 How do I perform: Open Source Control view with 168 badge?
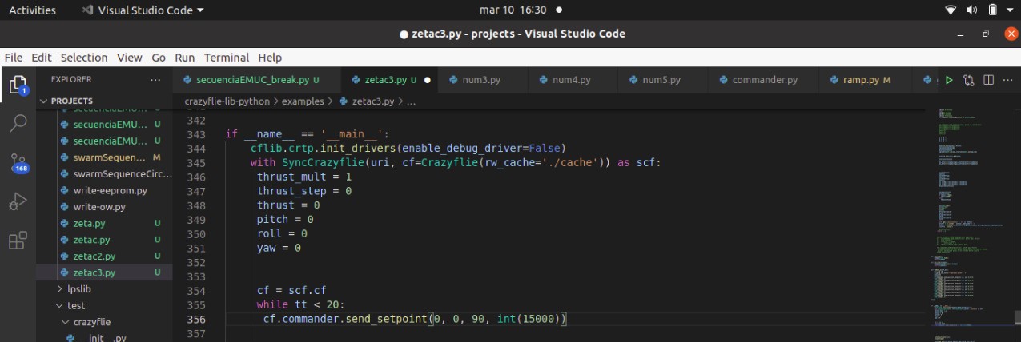tap(18, 161)
